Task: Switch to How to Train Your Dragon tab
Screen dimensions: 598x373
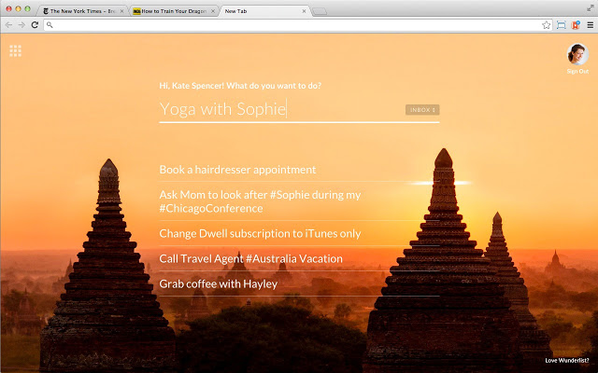Action: 174,11
